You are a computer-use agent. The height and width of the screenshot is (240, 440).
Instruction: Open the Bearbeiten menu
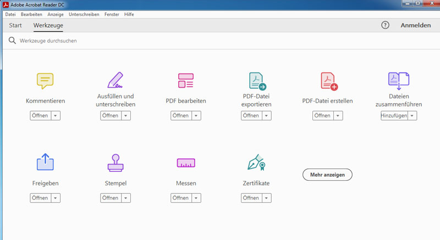coord(31,14)
